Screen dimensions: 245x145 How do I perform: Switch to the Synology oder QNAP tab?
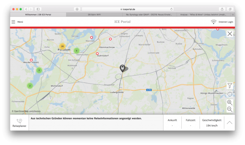(x=149, y=15)
